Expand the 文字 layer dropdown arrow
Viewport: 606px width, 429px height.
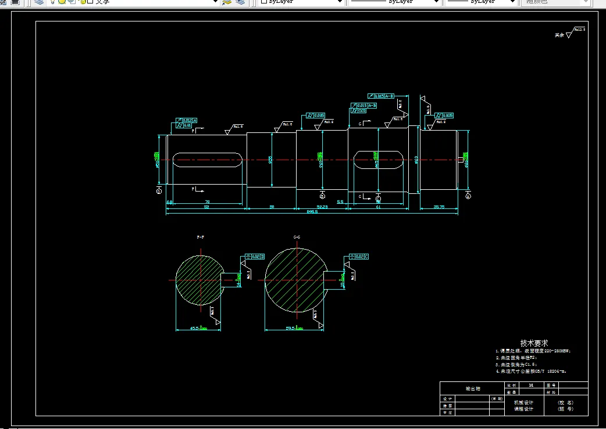click(215, 2)
